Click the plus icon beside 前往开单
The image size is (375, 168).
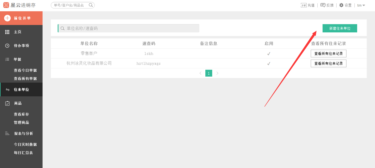click(7, 18)
